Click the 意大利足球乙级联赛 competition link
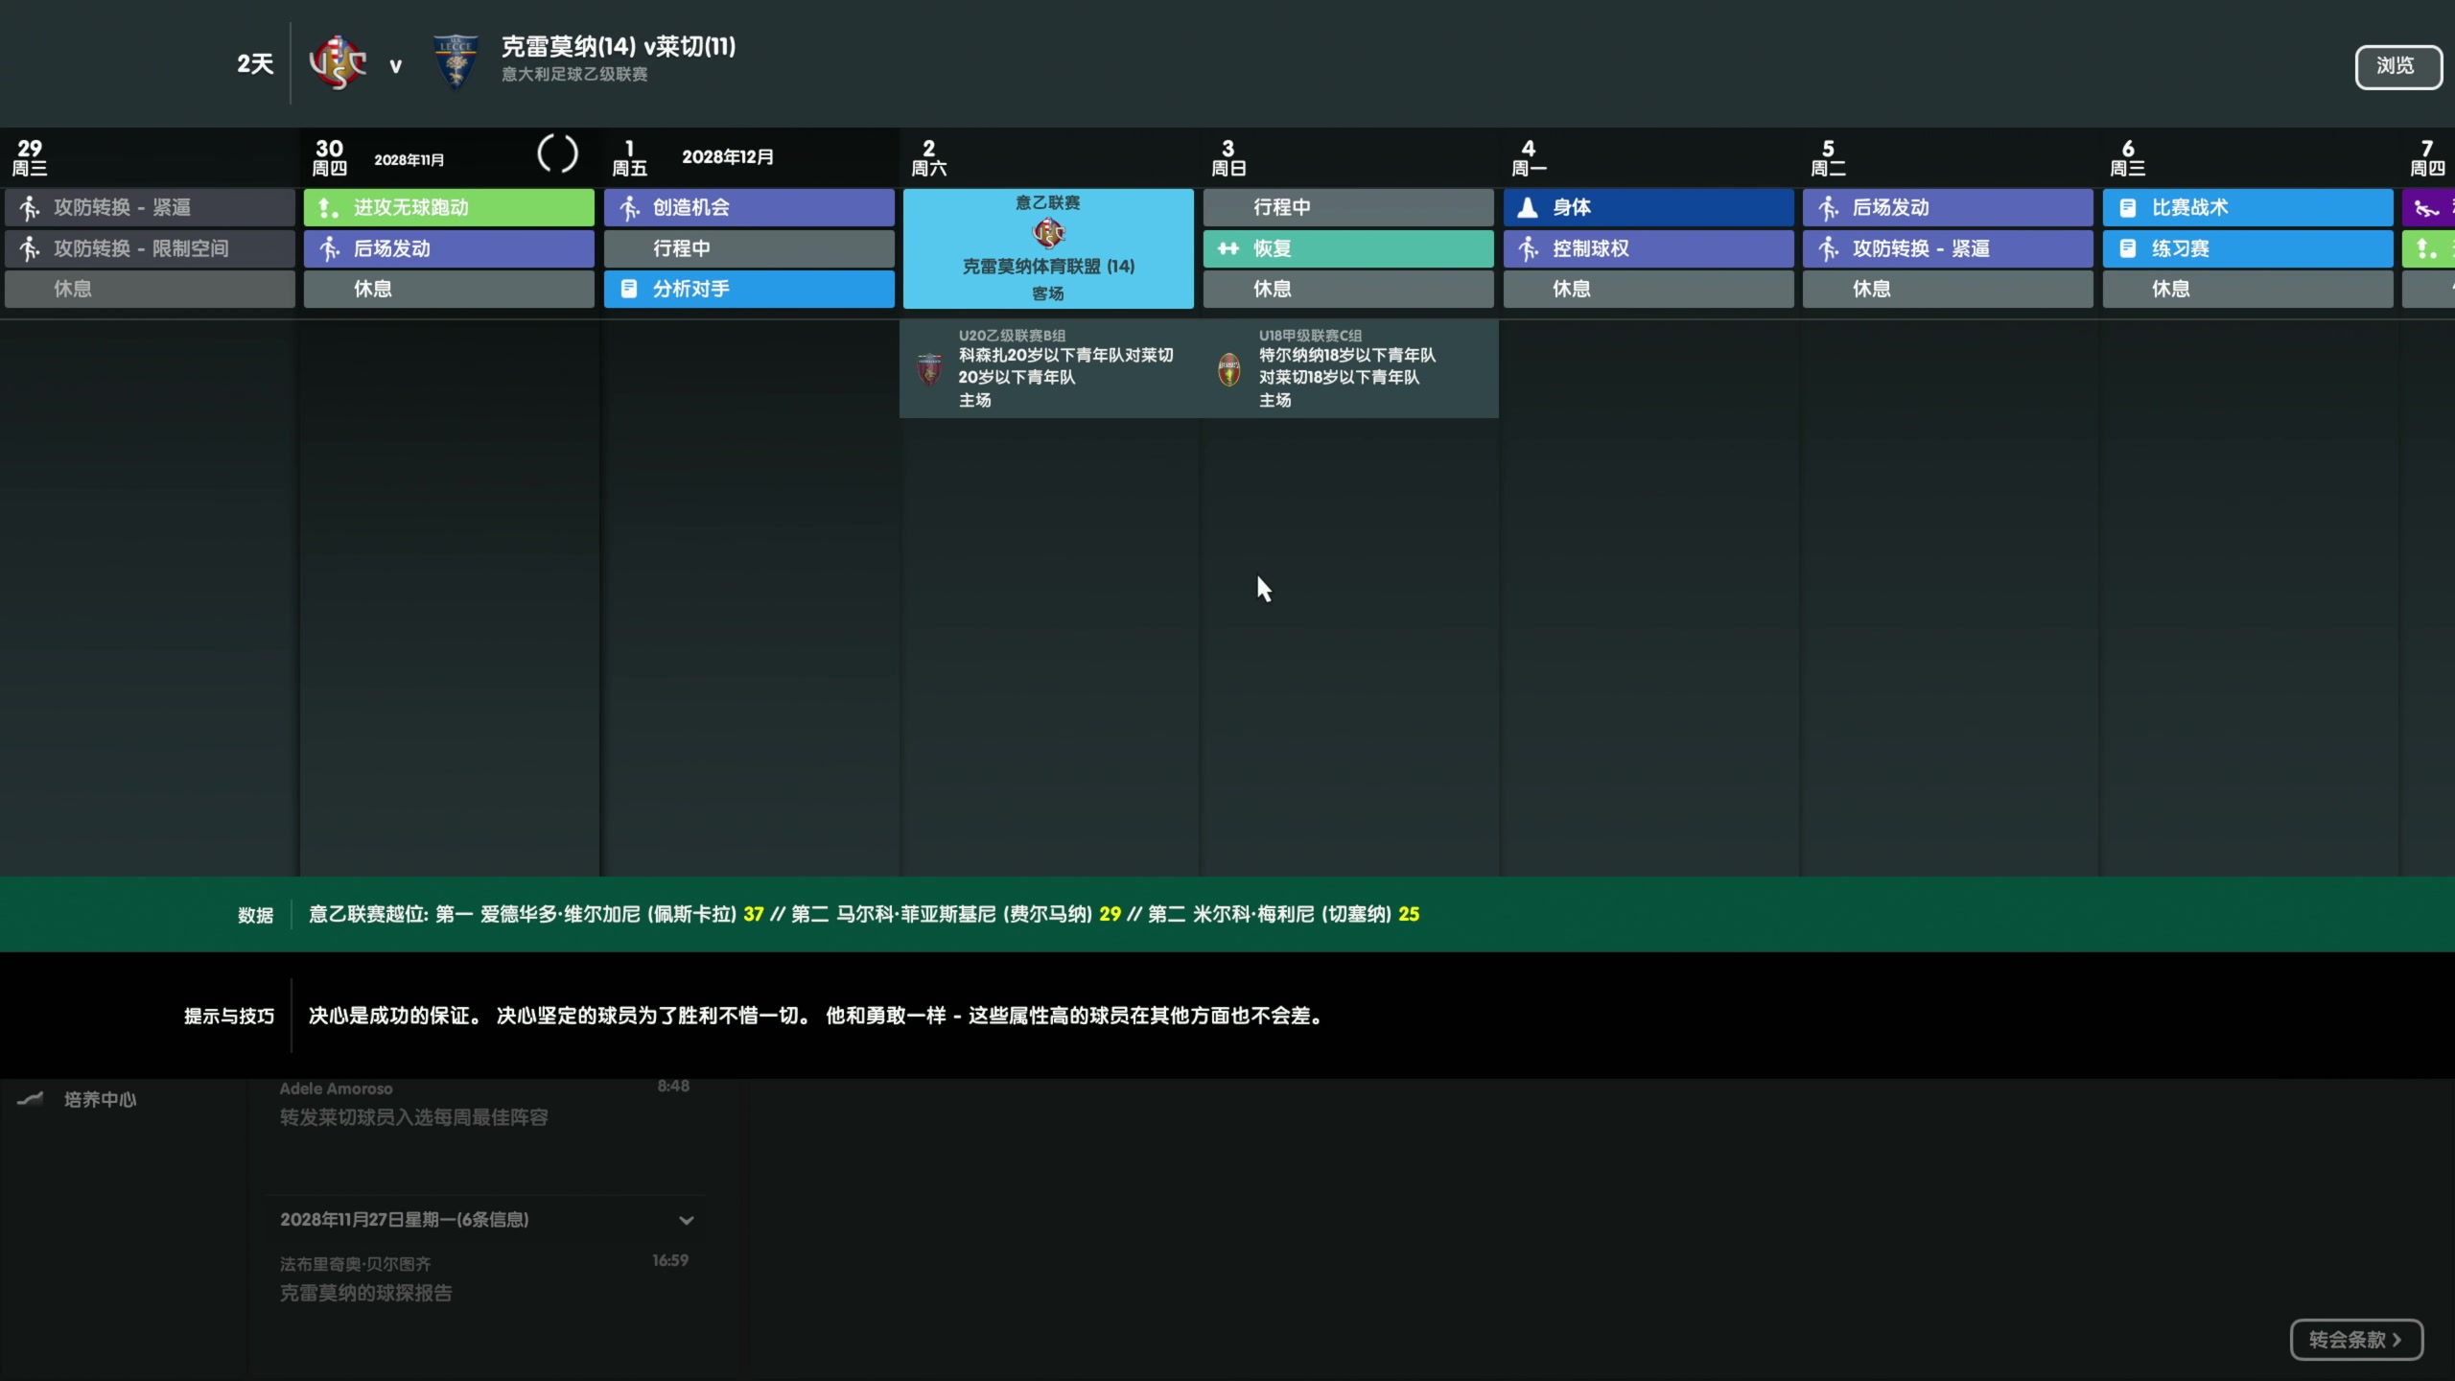Image resolution: width=2455 pixels, height=1381 pixels. pos(574,75)
